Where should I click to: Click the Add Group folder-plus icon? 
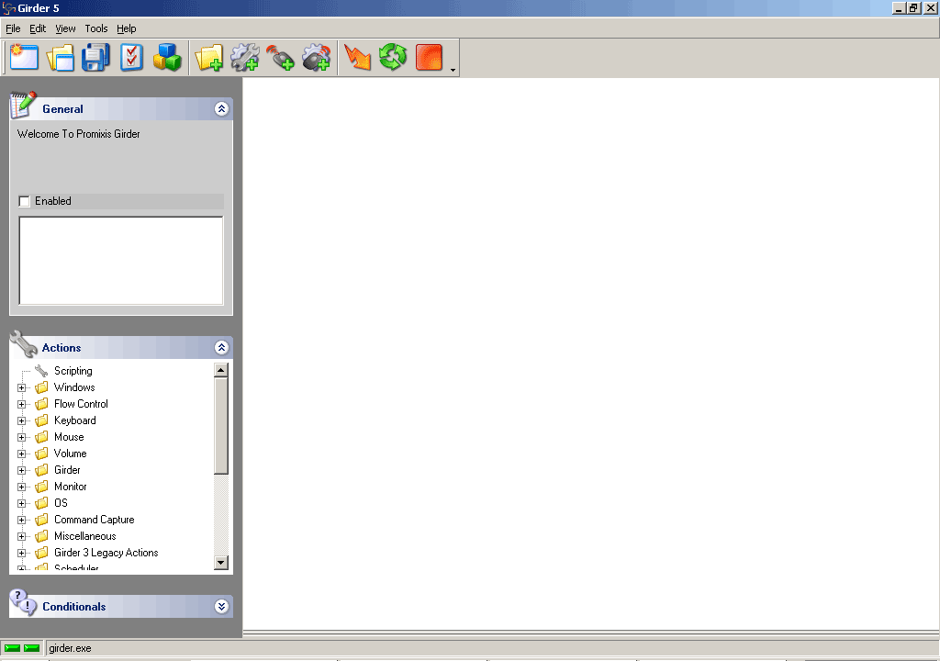pos(209,58)
